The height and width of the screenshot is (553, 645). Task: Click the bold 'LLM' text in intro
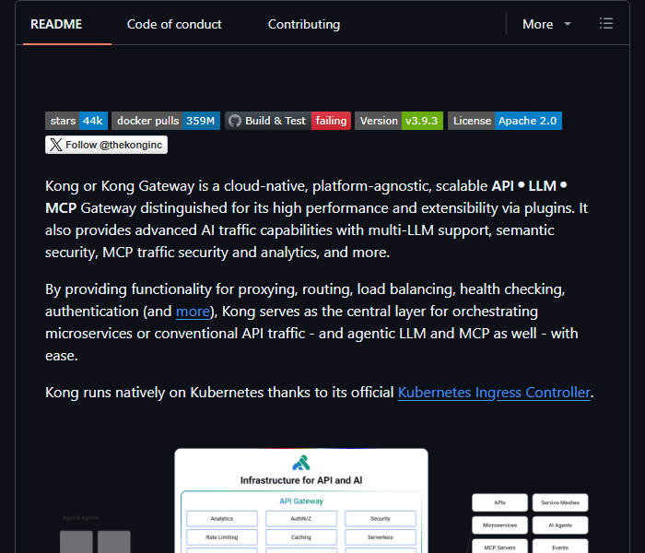coord(543,186)
